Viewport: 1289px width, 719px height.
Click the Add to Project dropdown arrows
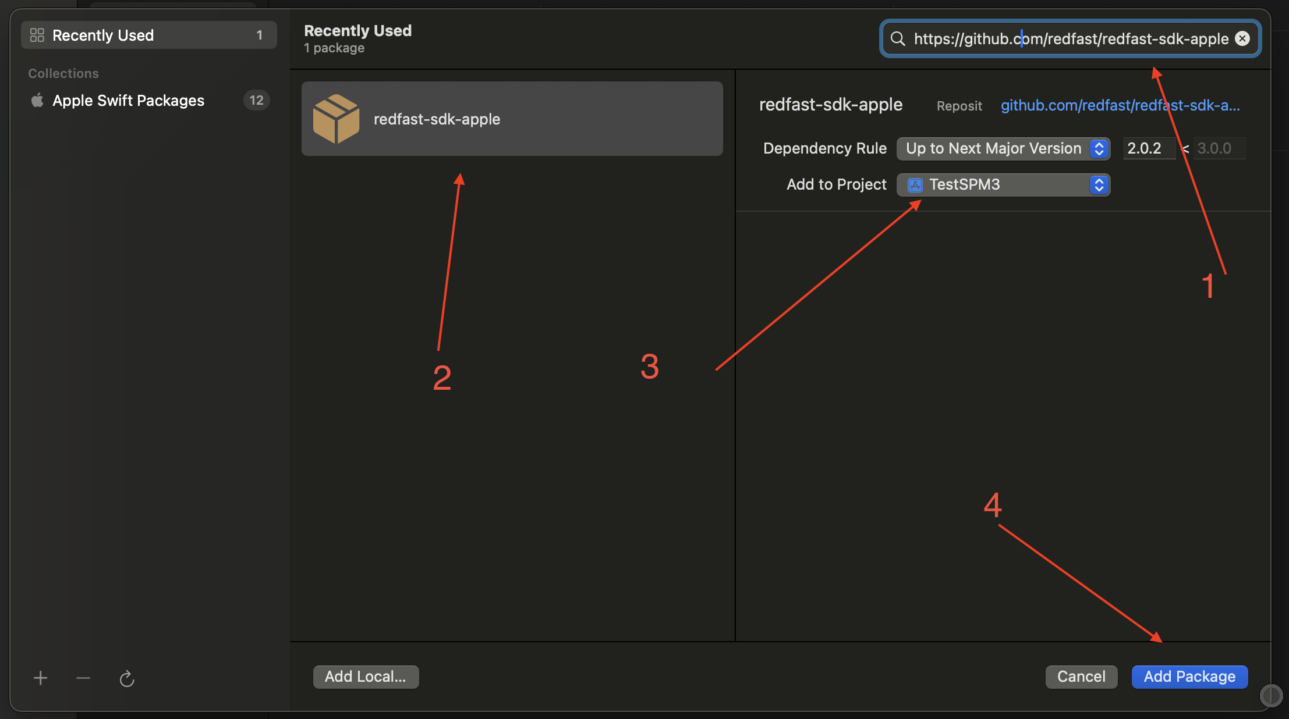coord(1099,185)
